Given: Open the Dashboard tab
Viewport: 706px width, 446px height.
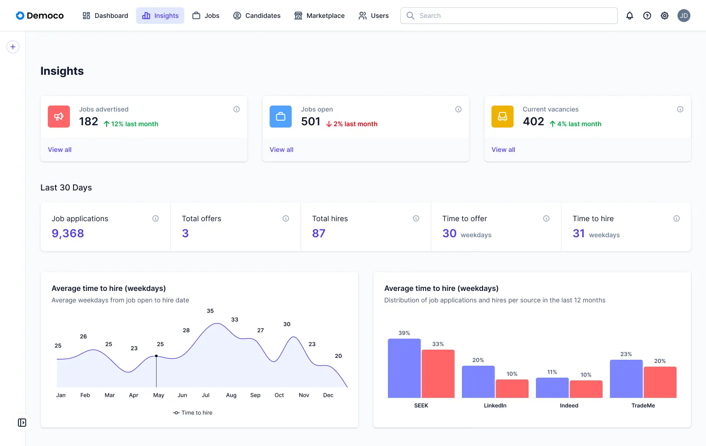Looking at the screenshot, I should pyautogui.click(x=105, y=16).
